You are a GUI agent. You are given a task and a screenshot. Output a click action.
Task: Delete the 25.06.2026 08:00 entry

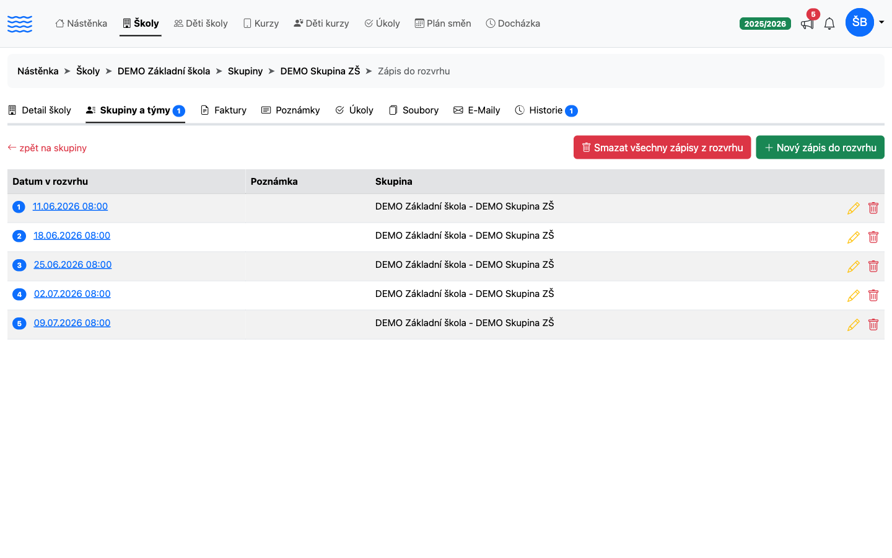click(x=873, y=267)
